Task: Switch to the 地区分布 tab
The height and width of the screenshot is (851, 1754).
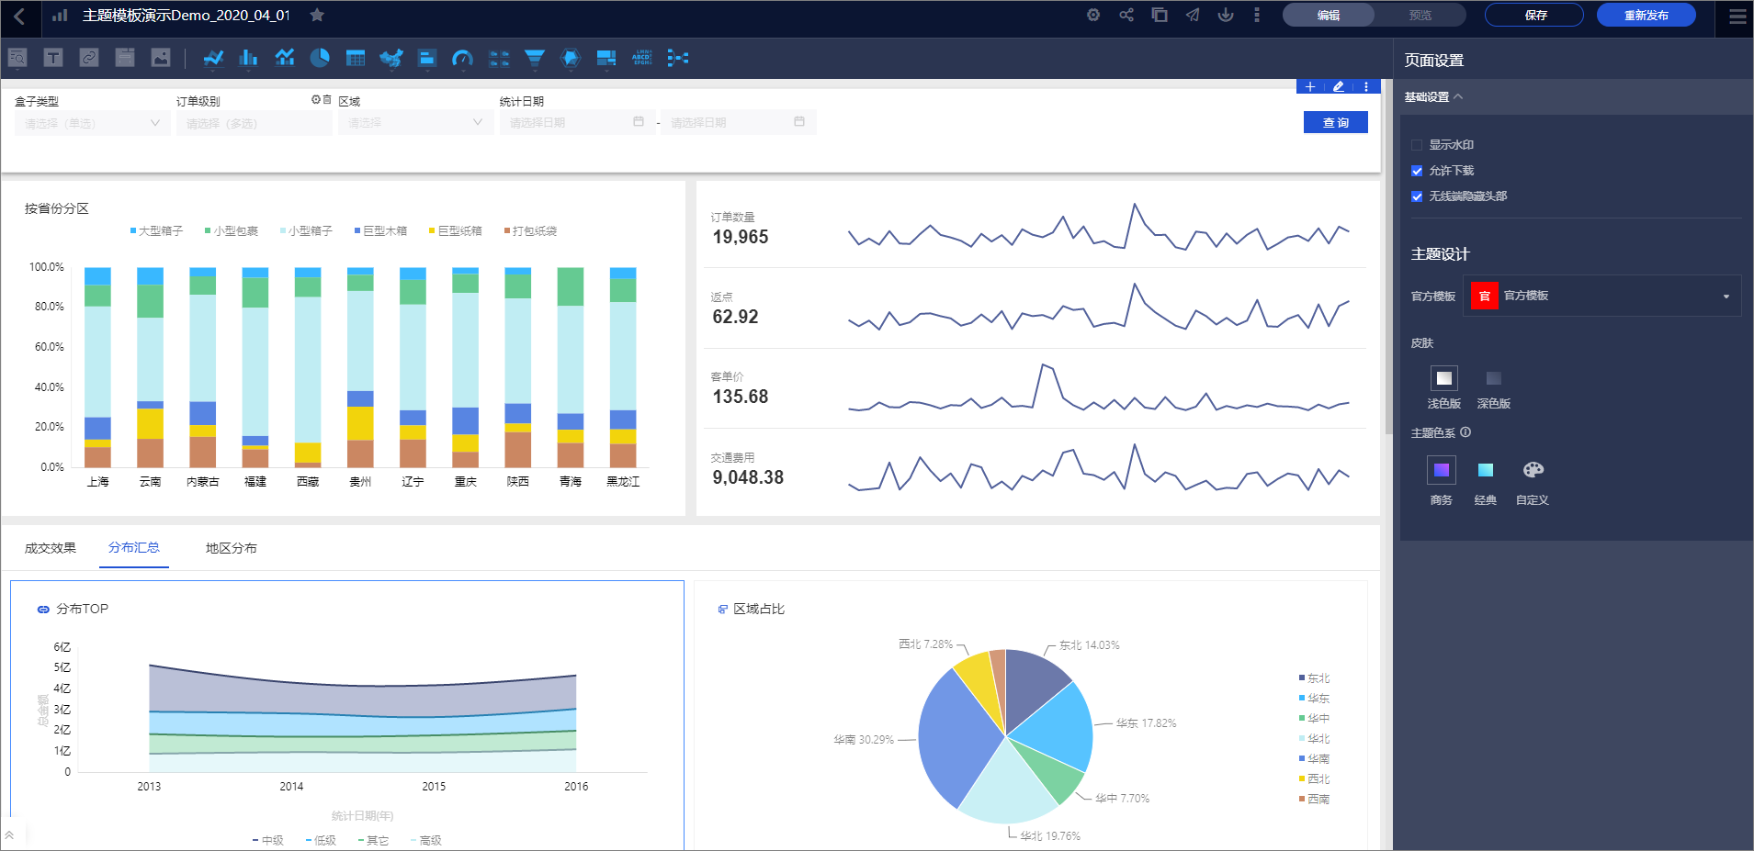Action: coord(231,548)
